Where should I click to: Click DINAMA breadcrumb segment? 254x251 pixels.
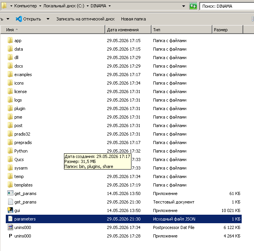coord(98,6)
